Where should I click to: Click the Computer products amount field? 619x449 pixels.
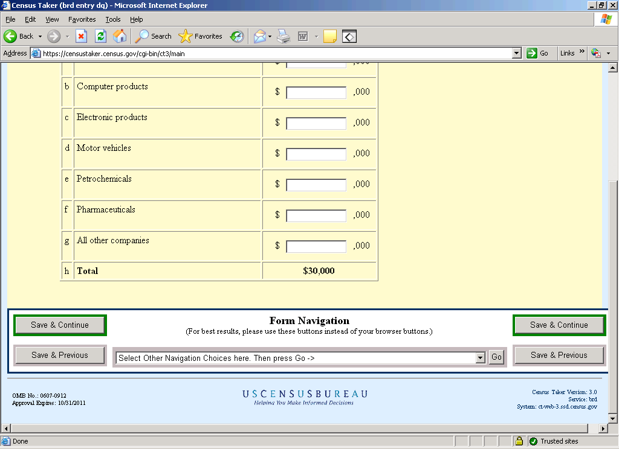tap(316, 92)
